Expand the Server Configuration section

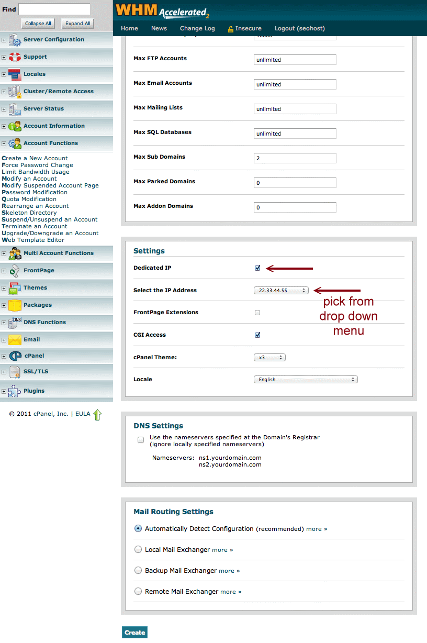4,40
